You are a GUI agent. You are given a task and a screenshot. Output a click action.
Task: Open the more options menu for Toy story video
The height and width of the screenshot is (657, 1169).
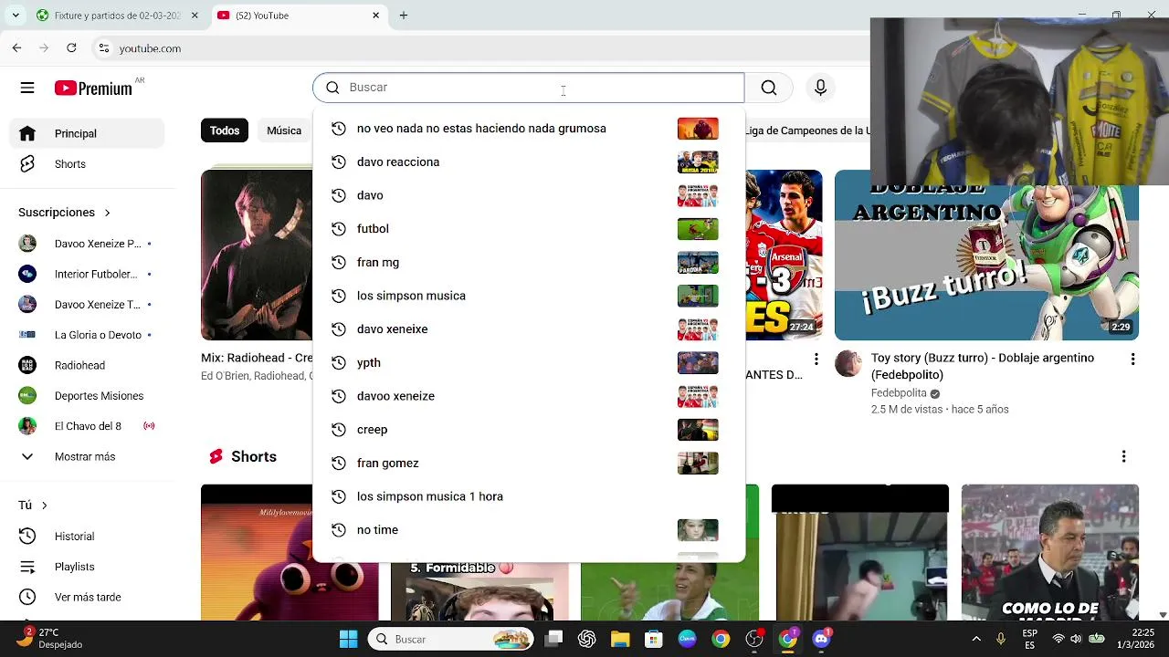tap(1132, 360)
